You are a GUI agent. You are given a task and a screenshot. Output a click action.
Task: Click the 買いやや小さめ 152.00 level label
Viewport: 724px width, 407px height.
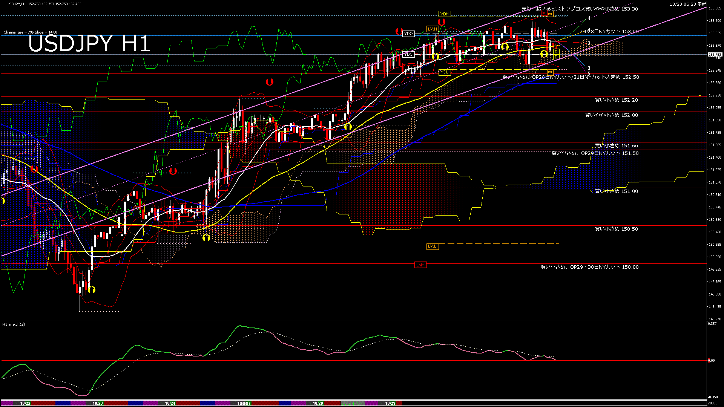611,115
